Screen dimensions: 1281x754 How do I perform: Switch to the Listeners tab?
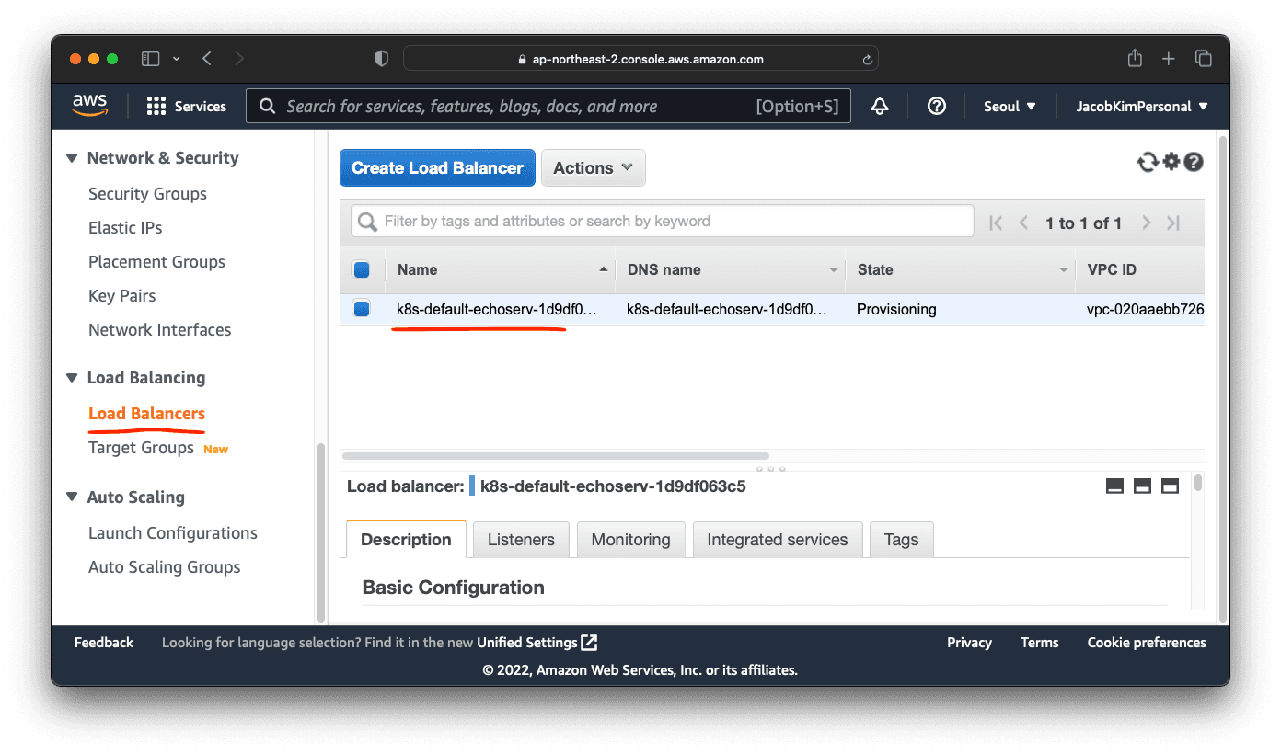pyautogui.click(x=521, y=540)
